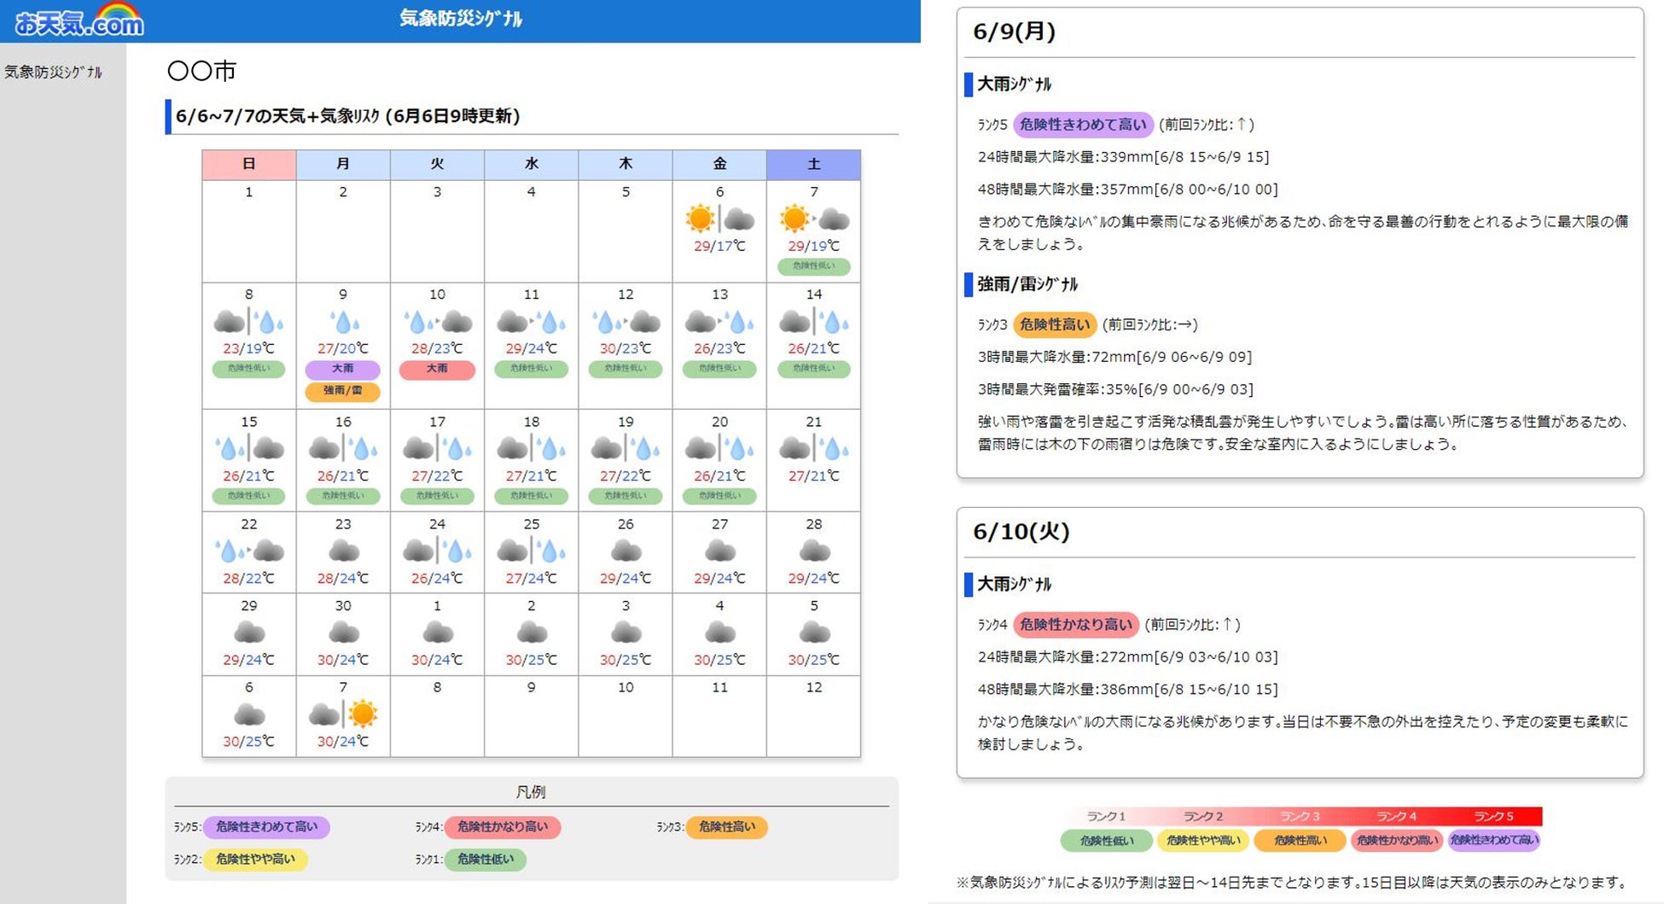Click the ランク2 危険性やや高い legend swatch
Screen dimensions: 1664x904
[x=255, y=860]
